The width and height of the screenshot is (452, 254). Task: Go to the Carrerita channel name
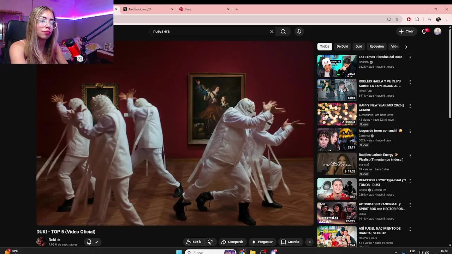tap(364, 136)
